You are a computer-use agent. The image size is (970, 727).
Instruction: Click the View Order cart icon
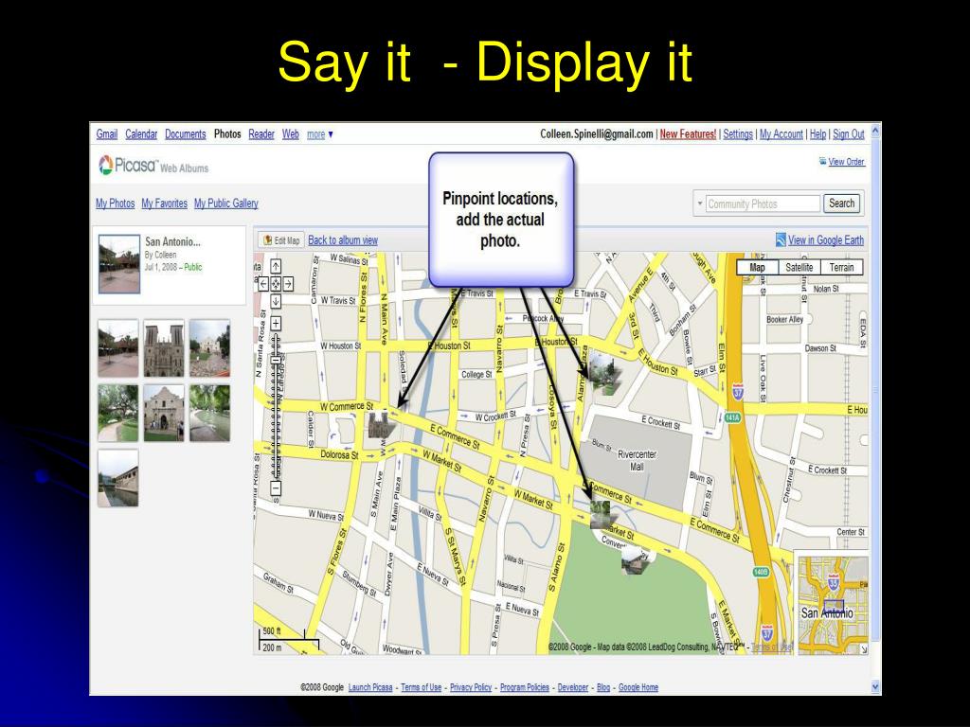pyautogui.click(x=823, y=161)
